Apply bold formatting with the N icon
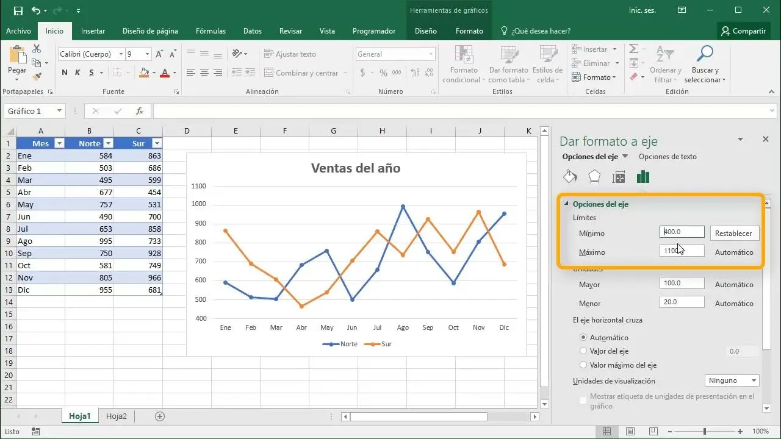This screenshot has width=781, height=439. coord(64,73)
